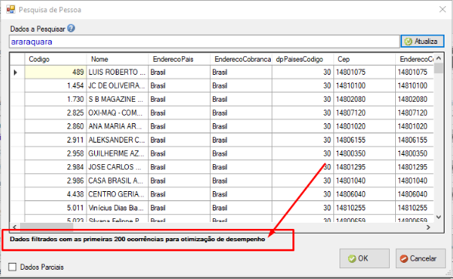
Task: Select the code cell 4.438
Action: coord(56,194)
